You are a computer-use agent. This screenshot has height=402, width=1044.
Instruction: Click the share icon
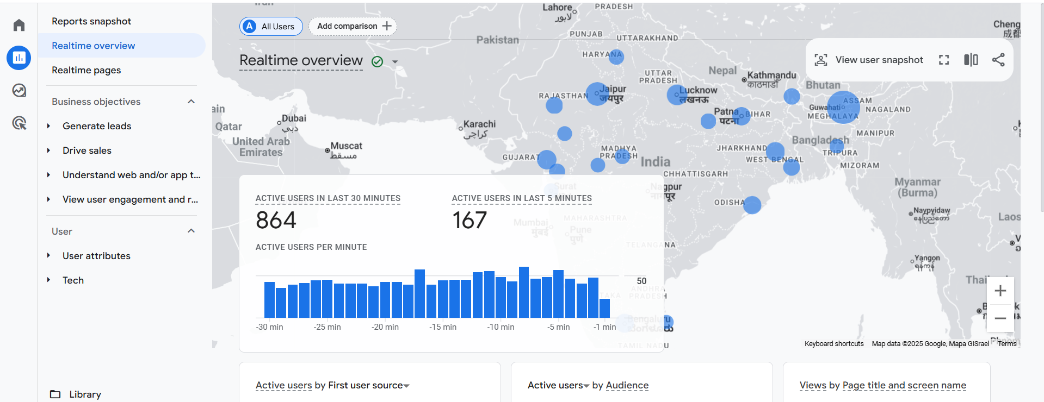998,60
